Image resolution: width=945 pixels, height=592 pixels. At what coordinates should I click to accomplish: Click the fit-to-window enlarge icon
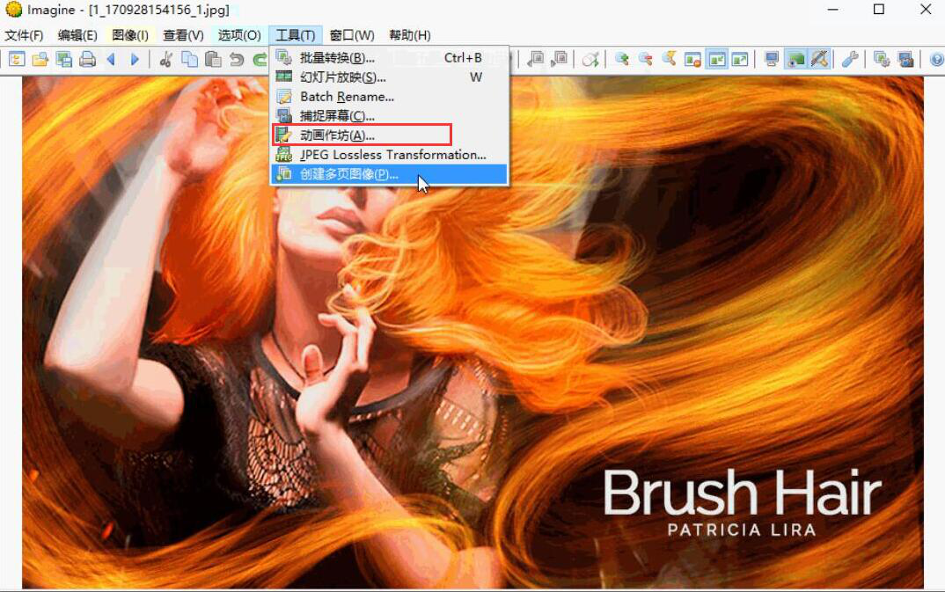coord(740,59)
